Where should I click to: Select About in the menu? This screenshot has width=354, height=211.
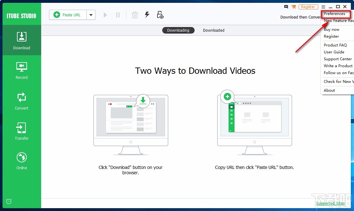[x=329, y=90]
